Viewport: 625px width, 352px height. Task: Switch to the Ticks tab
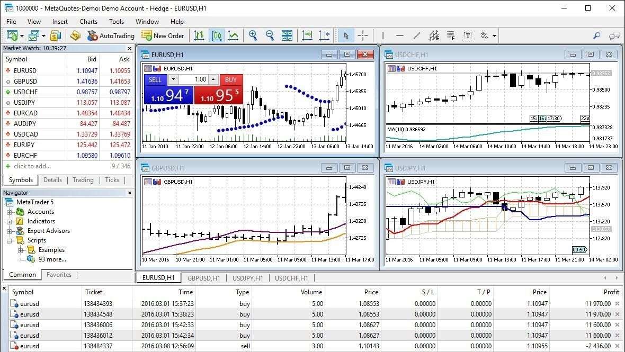click(x=112, y=180)
